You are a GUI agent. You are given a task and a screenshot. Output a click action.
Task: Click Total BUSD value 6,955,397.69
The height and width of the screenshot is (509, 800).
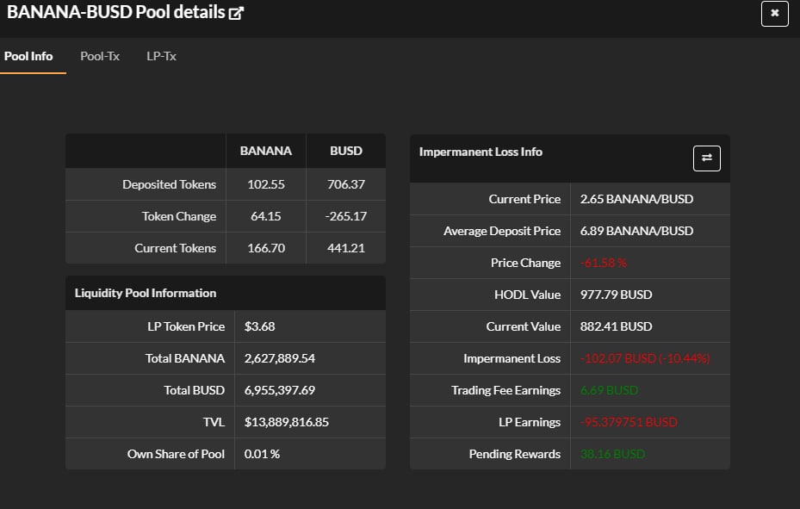280,390
